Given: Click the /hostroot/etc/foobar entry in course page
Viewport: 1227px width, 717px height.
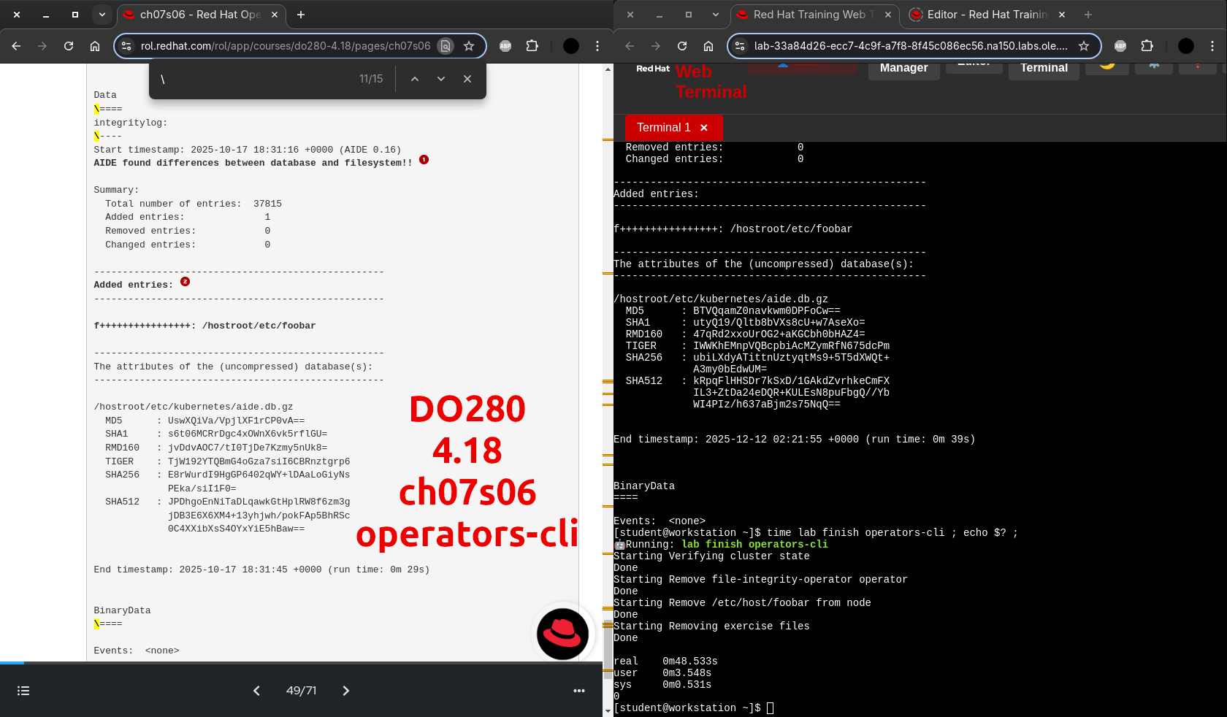Looking at the screenshot, I should click(259, 326).
